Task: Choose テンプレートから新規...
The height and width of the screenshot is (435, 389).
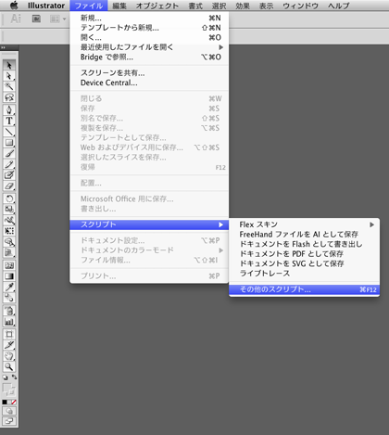Action: (x=149, y=28)
